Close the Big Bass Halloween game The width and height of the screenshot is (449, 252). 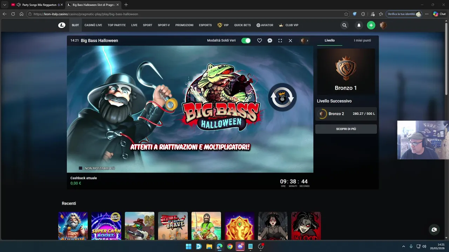pyautogui.click(x=290, y=41)
